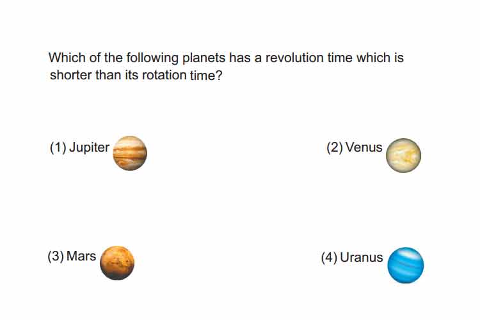Click option number (3)
This screenshot has height=320, width=480.
(x=56, y=256)
